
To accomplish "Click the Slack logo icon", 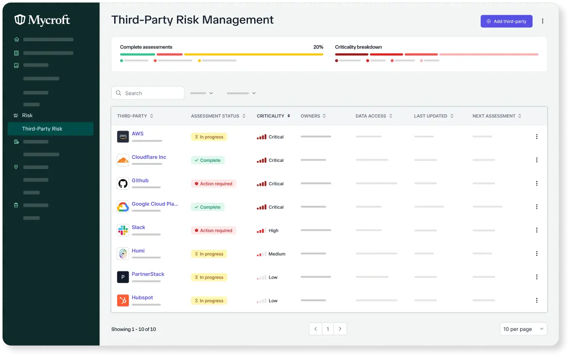I will point(123,230).
